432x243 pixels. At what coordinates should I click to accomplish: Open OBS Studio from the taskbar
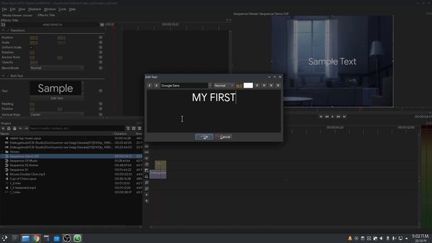click(67, 238)
